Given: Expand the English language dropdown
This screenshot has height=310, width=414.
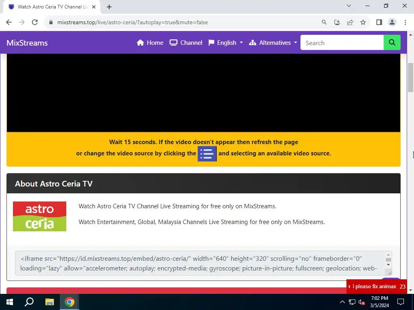Looking at the screenshot, I should point(226,43).
